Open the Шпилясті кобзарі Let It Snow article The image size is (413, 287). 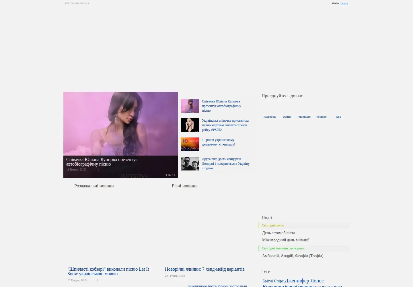tap(108, 272)
